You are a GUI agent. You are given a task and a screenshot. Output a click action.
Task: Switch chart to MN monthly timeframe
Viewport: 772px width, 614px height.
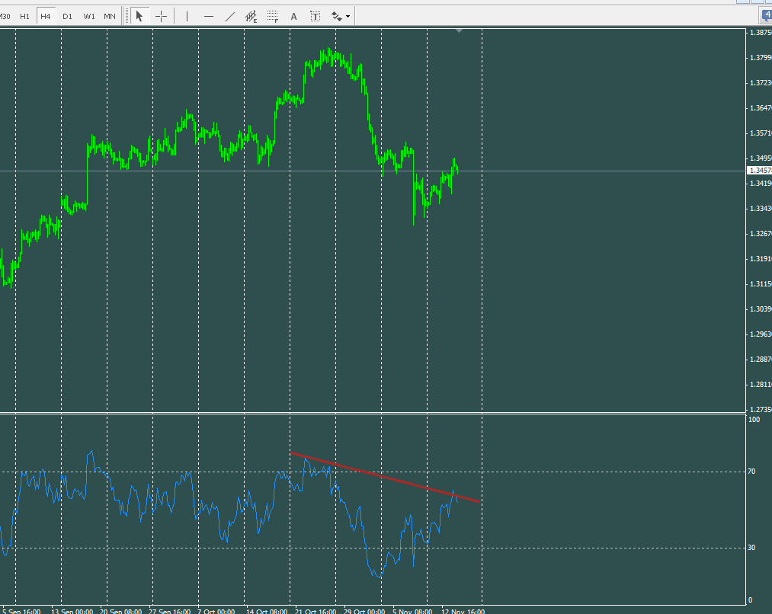click(x=110, y=16)
